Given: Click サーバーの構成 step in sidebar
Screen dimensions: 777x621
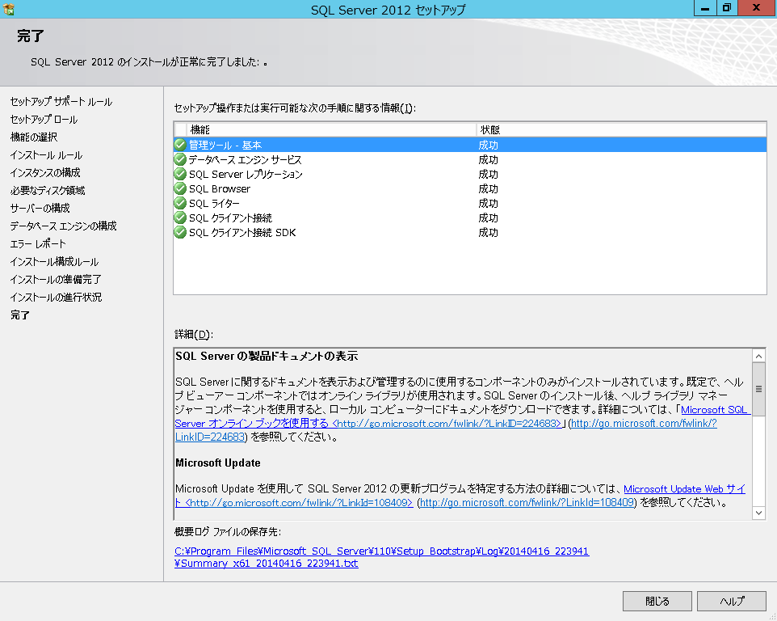Looking at the screenshot, I should click(40, 208).
